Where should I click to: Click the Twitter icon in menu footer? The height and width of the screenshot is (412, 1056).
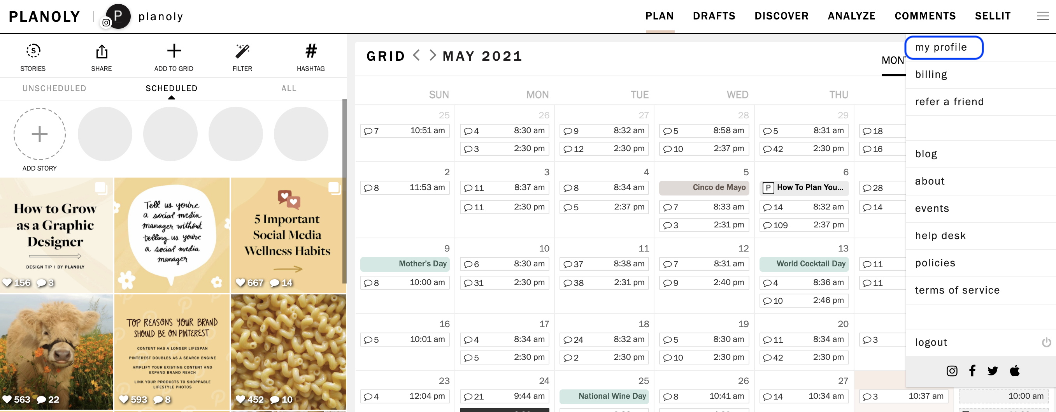point(993,371)
